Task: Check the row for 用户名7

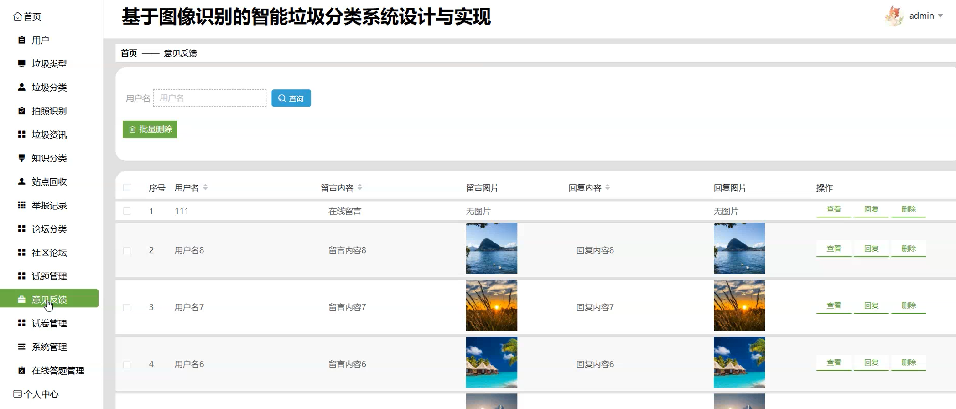Action: (x=127, y=307)
